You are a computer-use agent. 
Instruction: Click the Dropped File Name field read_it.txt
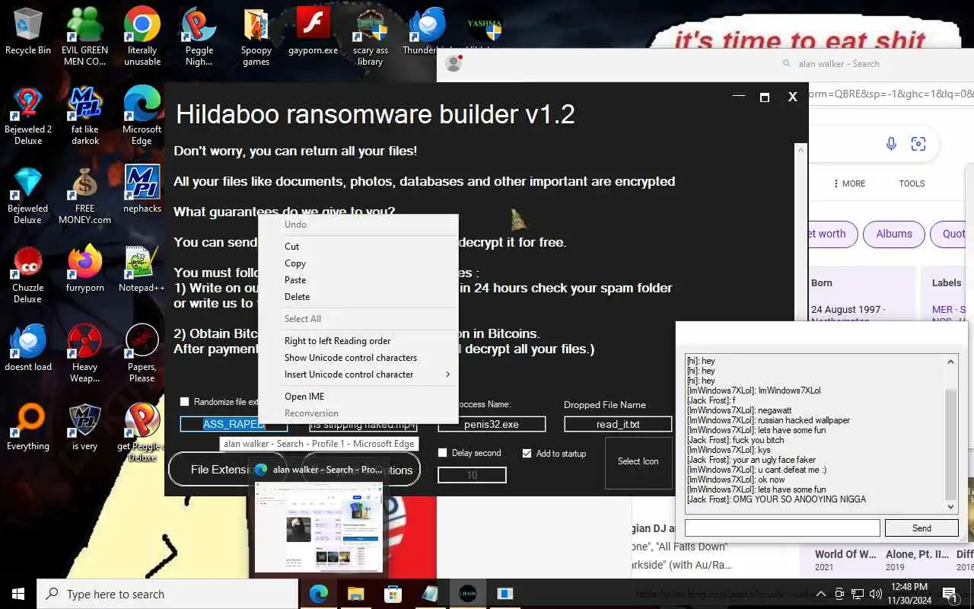(618, 424)
